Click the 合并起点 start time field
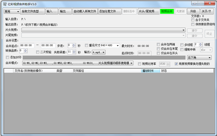 tap(27, 45)
